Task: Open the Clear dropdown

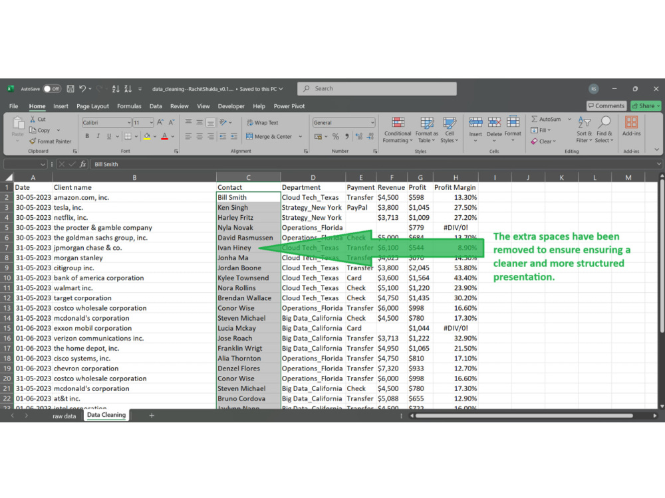Action: click(x=543, y=141)
